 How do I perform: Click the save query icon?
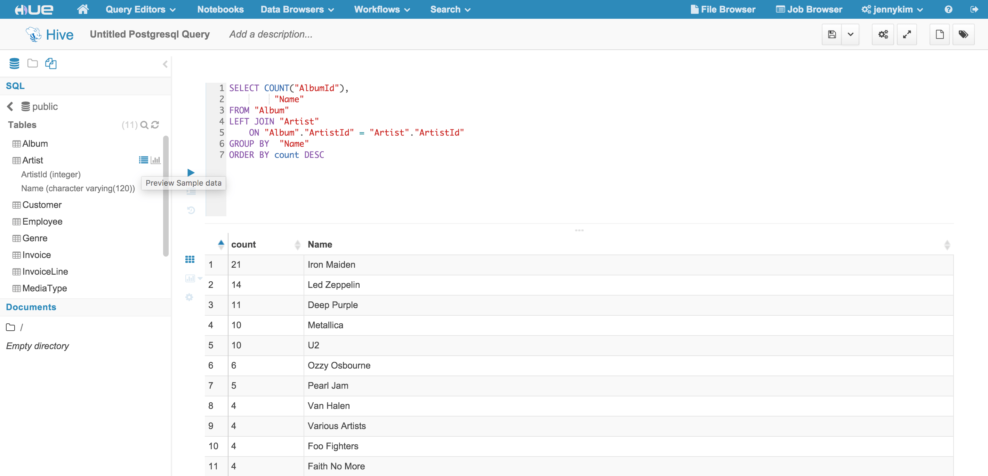(832, 34)
